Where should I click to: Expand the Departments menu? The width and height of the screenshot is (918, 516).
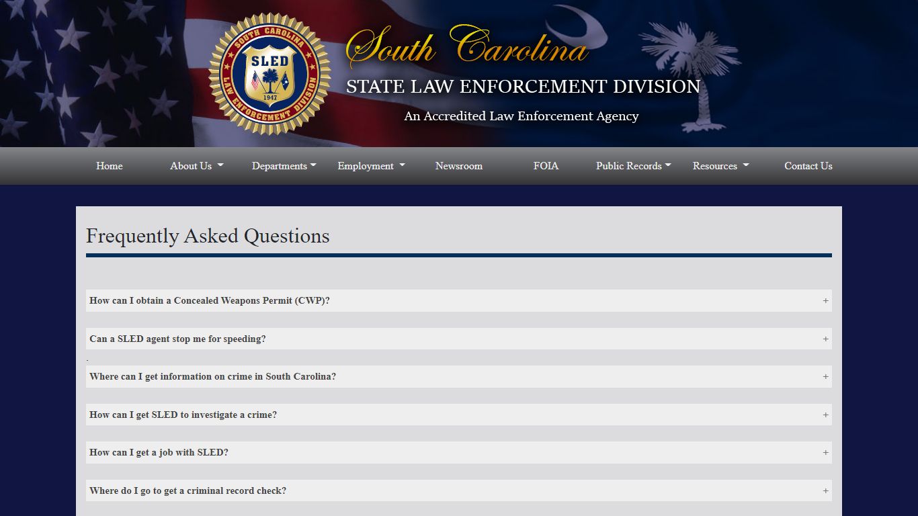[x=284, y=166]
